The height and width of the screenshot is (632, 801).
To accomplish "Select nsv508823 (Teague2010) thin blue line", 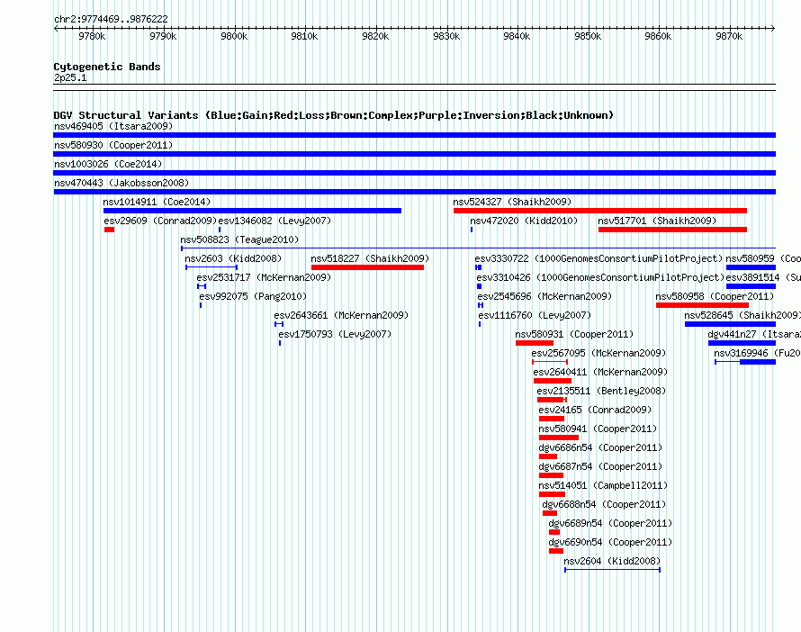I will point(478,248).
